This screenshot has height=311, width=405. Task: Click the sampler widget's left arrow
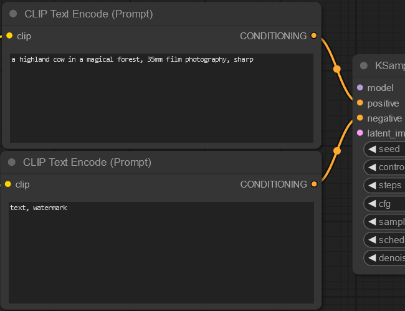click(x=372, y=222)
